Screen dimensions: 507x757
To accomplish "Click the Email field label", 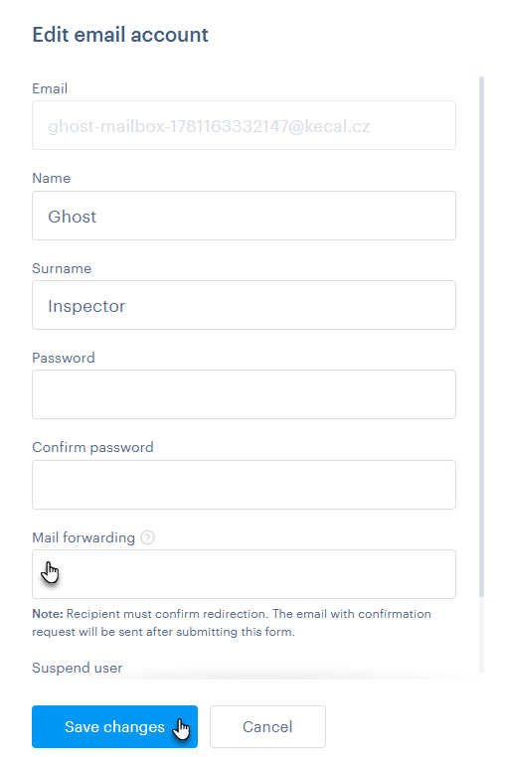I will (x=50, y=88).
